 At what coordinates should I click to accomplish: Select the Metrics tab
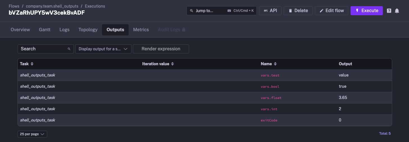pos(141,30)
